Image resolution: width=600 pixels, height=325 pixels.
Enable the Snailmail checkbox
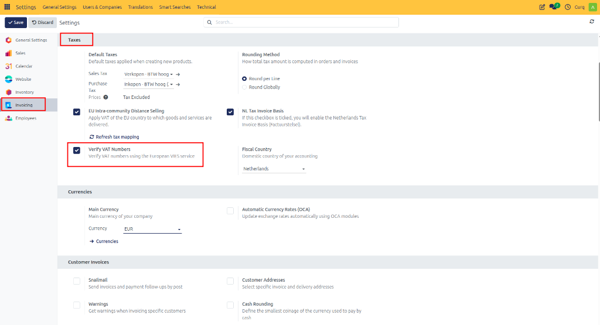pos(77,281)
